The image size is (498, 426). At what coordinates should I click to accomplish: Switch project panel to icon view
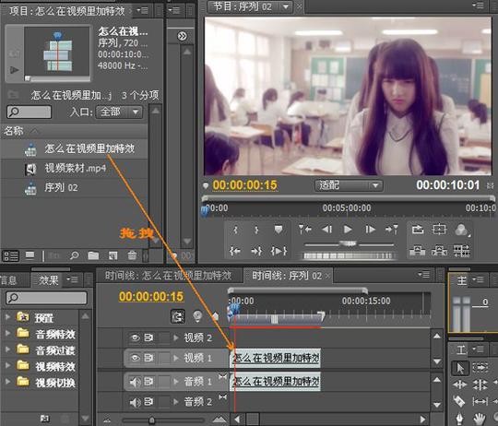(30, 255)
